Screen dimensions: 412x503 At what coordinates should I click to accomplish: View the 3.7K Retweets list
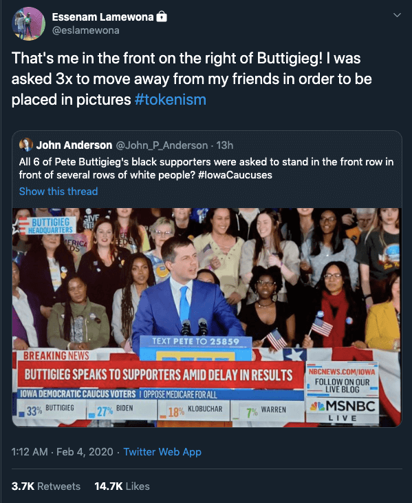point(46,486)
